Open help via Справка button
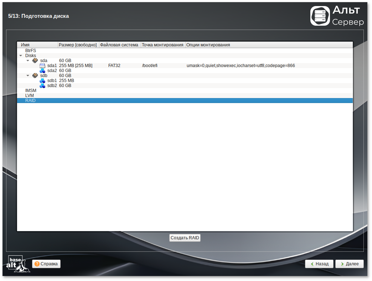Viewport: 372px width, 281px height. [46, 264]
